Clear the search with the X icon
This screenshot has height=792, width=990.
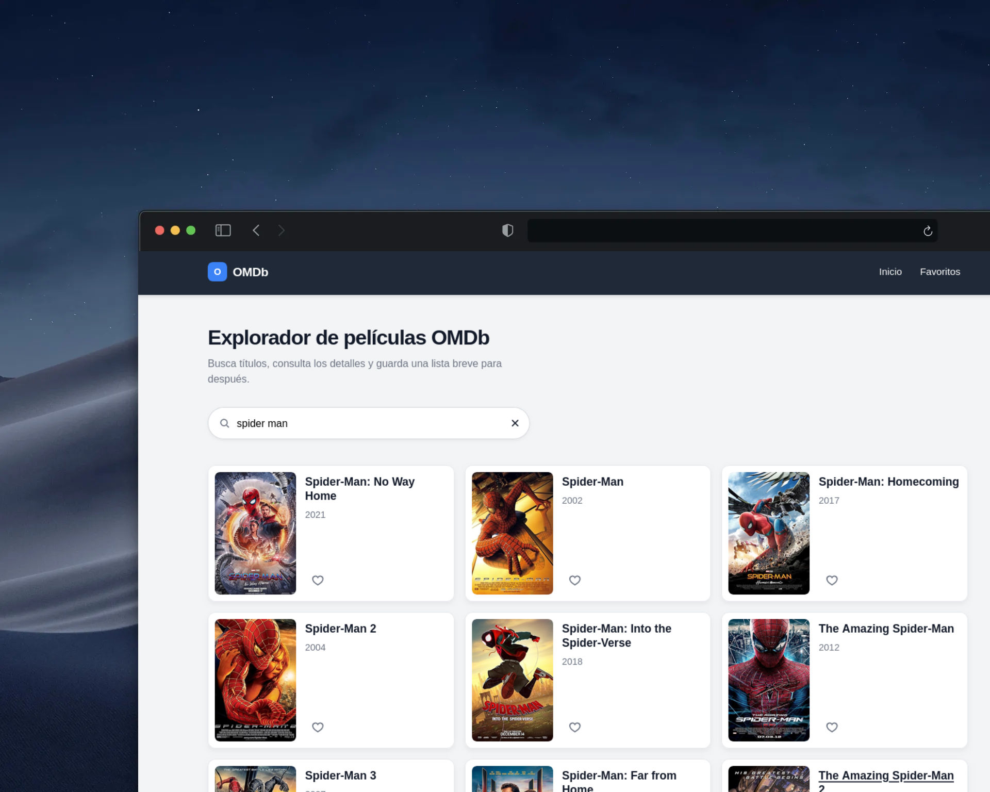pyautogui.click(x=515, y=423)
